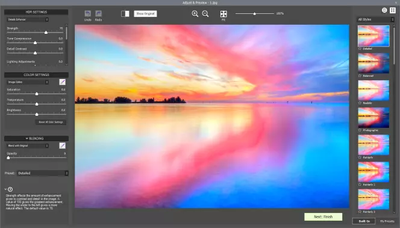Click the Show Original button
The height and width of the screenshot is (228, 400).
[145, 14]
